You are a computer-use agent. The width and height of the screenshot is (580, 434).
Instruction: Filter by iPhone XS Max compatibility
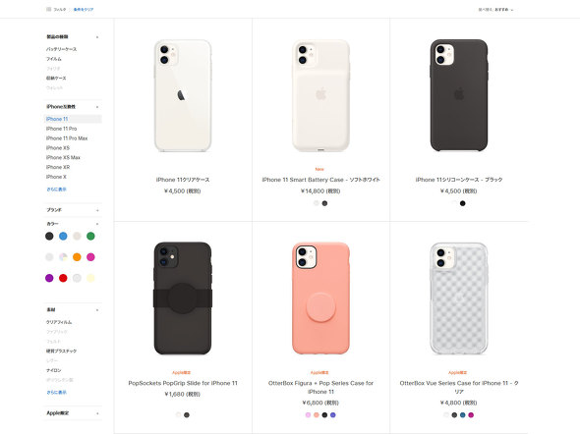[x=63, y=157]
